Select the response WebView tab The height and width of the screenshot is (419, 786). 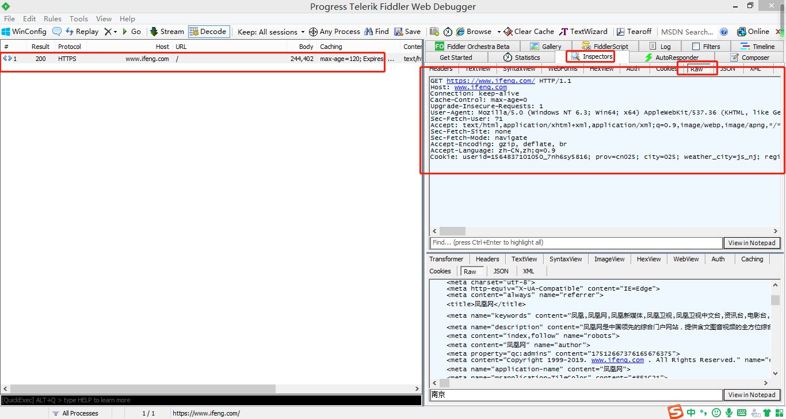coord(686,259)
